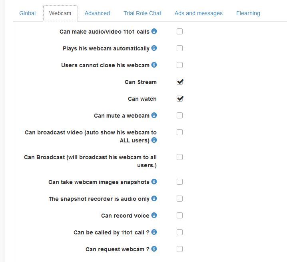
Task: Switch to the Global tab
Action: (28, 13)
